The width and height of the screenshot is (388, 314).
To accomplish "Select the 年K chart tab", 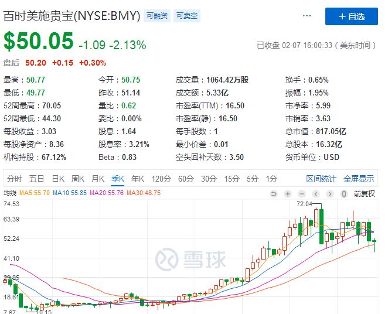I will tap(138, 179).
